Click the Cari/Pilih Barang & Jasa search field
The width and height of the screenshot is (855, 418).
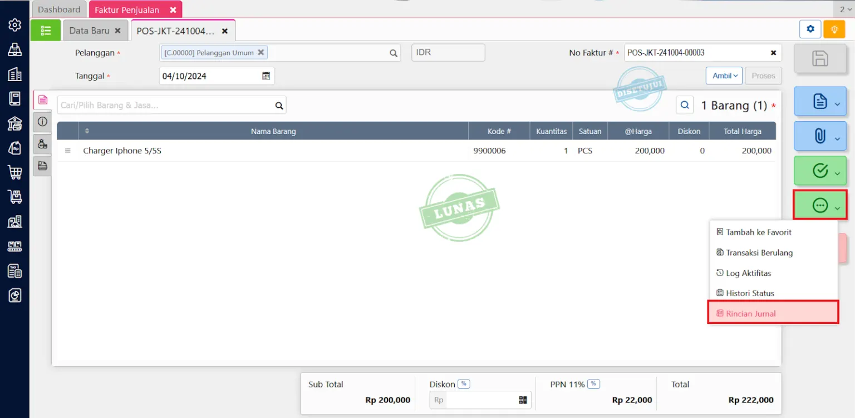[166, 105]
